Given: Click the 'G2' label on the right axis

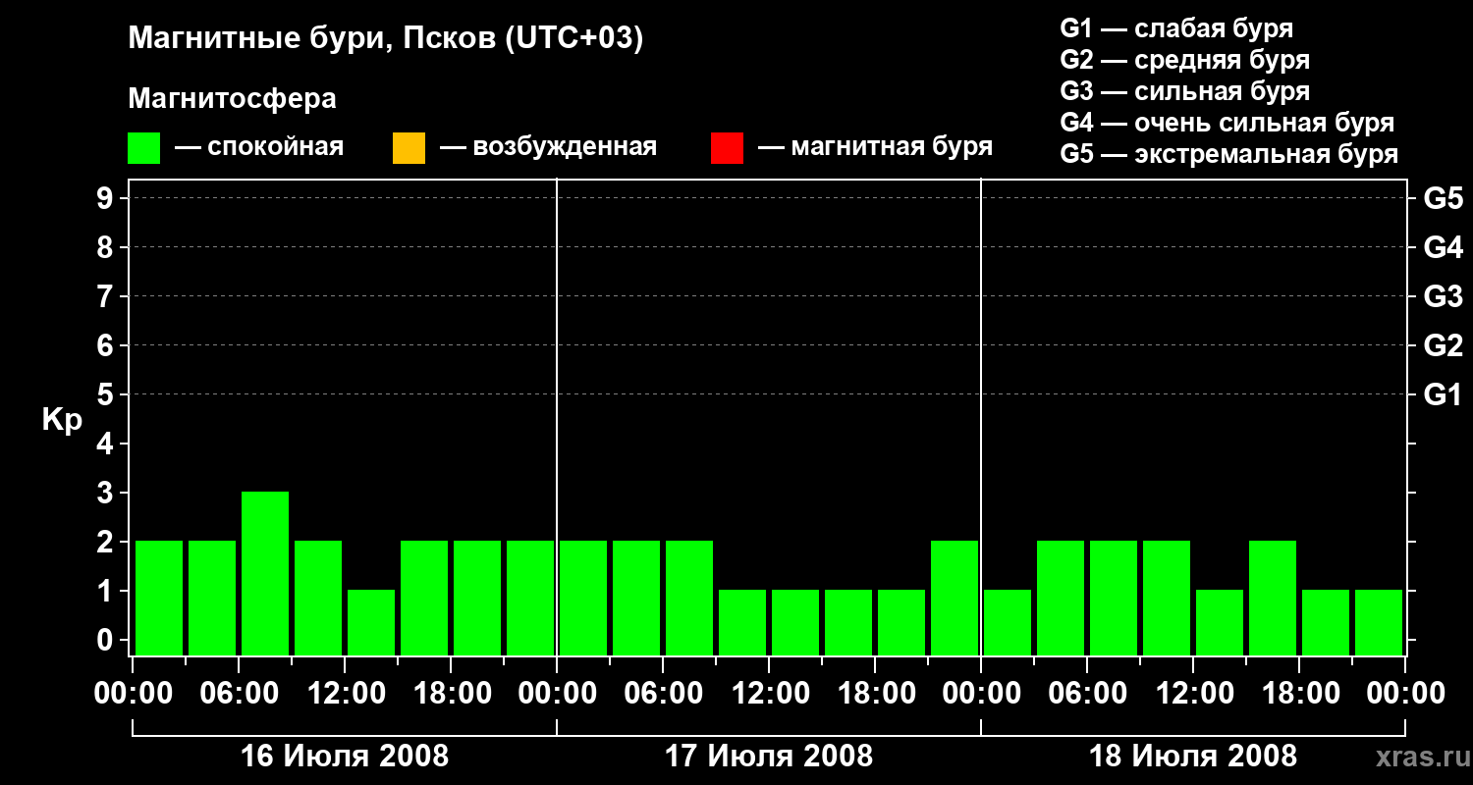Looking at the screenshot, I should [1443, 346].
